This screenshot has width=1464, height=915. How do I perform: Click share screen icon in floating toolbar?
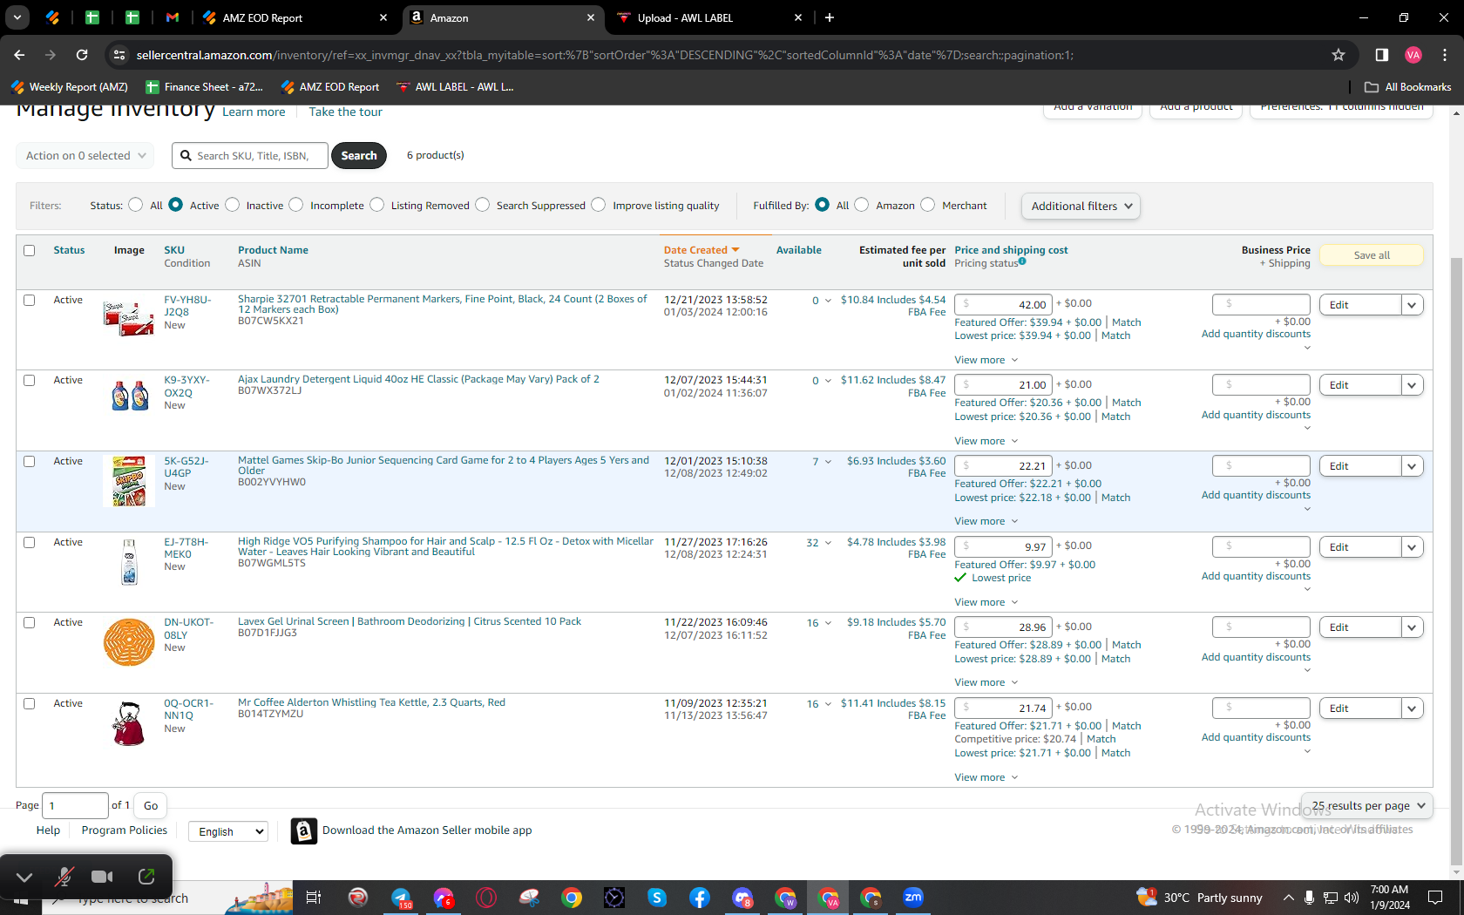[146, 877]
